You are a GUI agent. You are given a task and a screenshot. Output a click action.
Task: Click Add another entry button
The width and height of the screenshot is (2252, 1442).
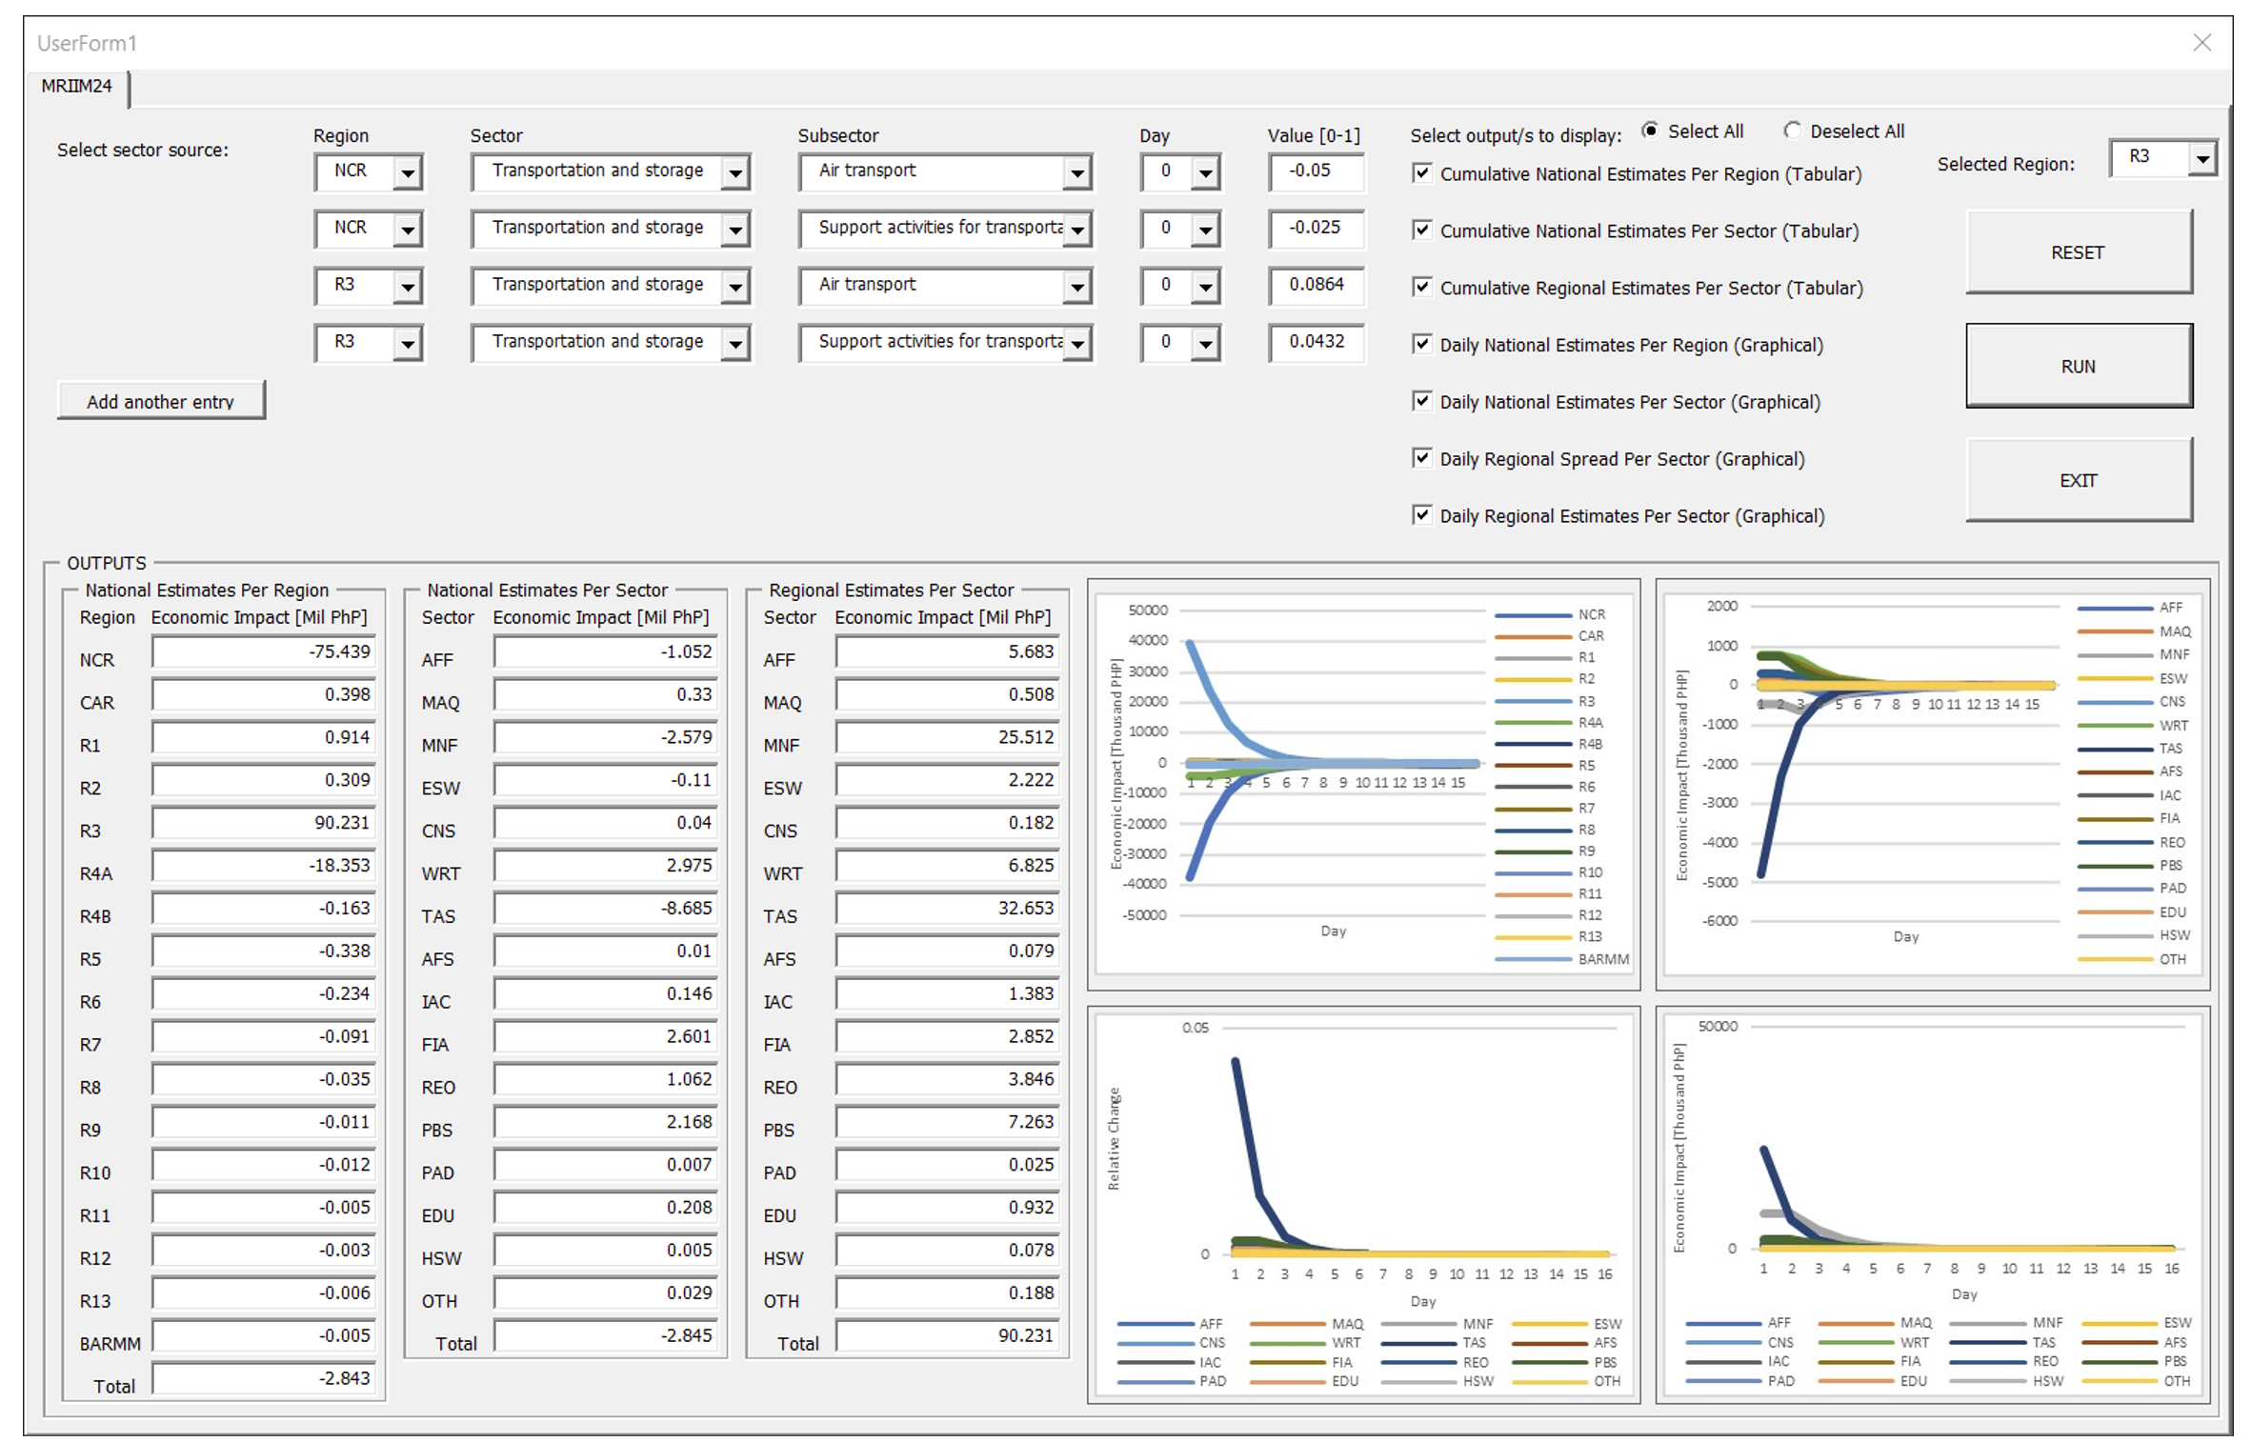tap(160, 401)
